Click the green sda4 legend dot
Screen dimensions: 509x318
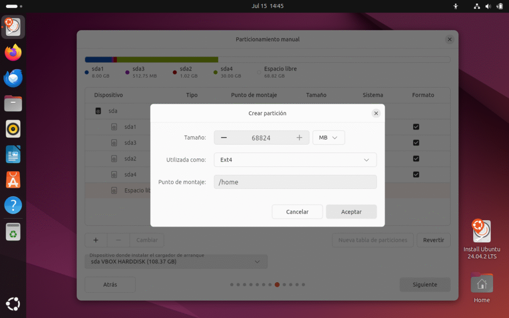point(215,73)
